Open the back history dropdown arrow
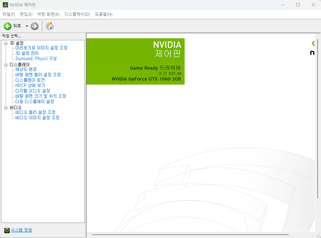 (x=27, y=26)
